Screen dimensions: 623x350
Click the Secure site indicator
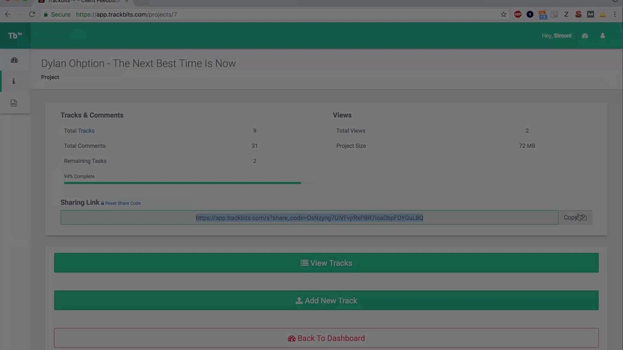click(57, 15)
